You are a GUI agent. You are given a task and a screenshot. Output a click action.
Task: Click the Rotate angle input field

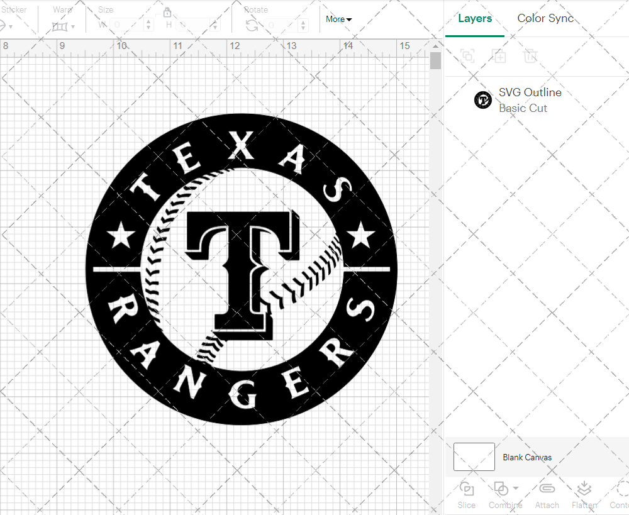(x=282, y=25)
